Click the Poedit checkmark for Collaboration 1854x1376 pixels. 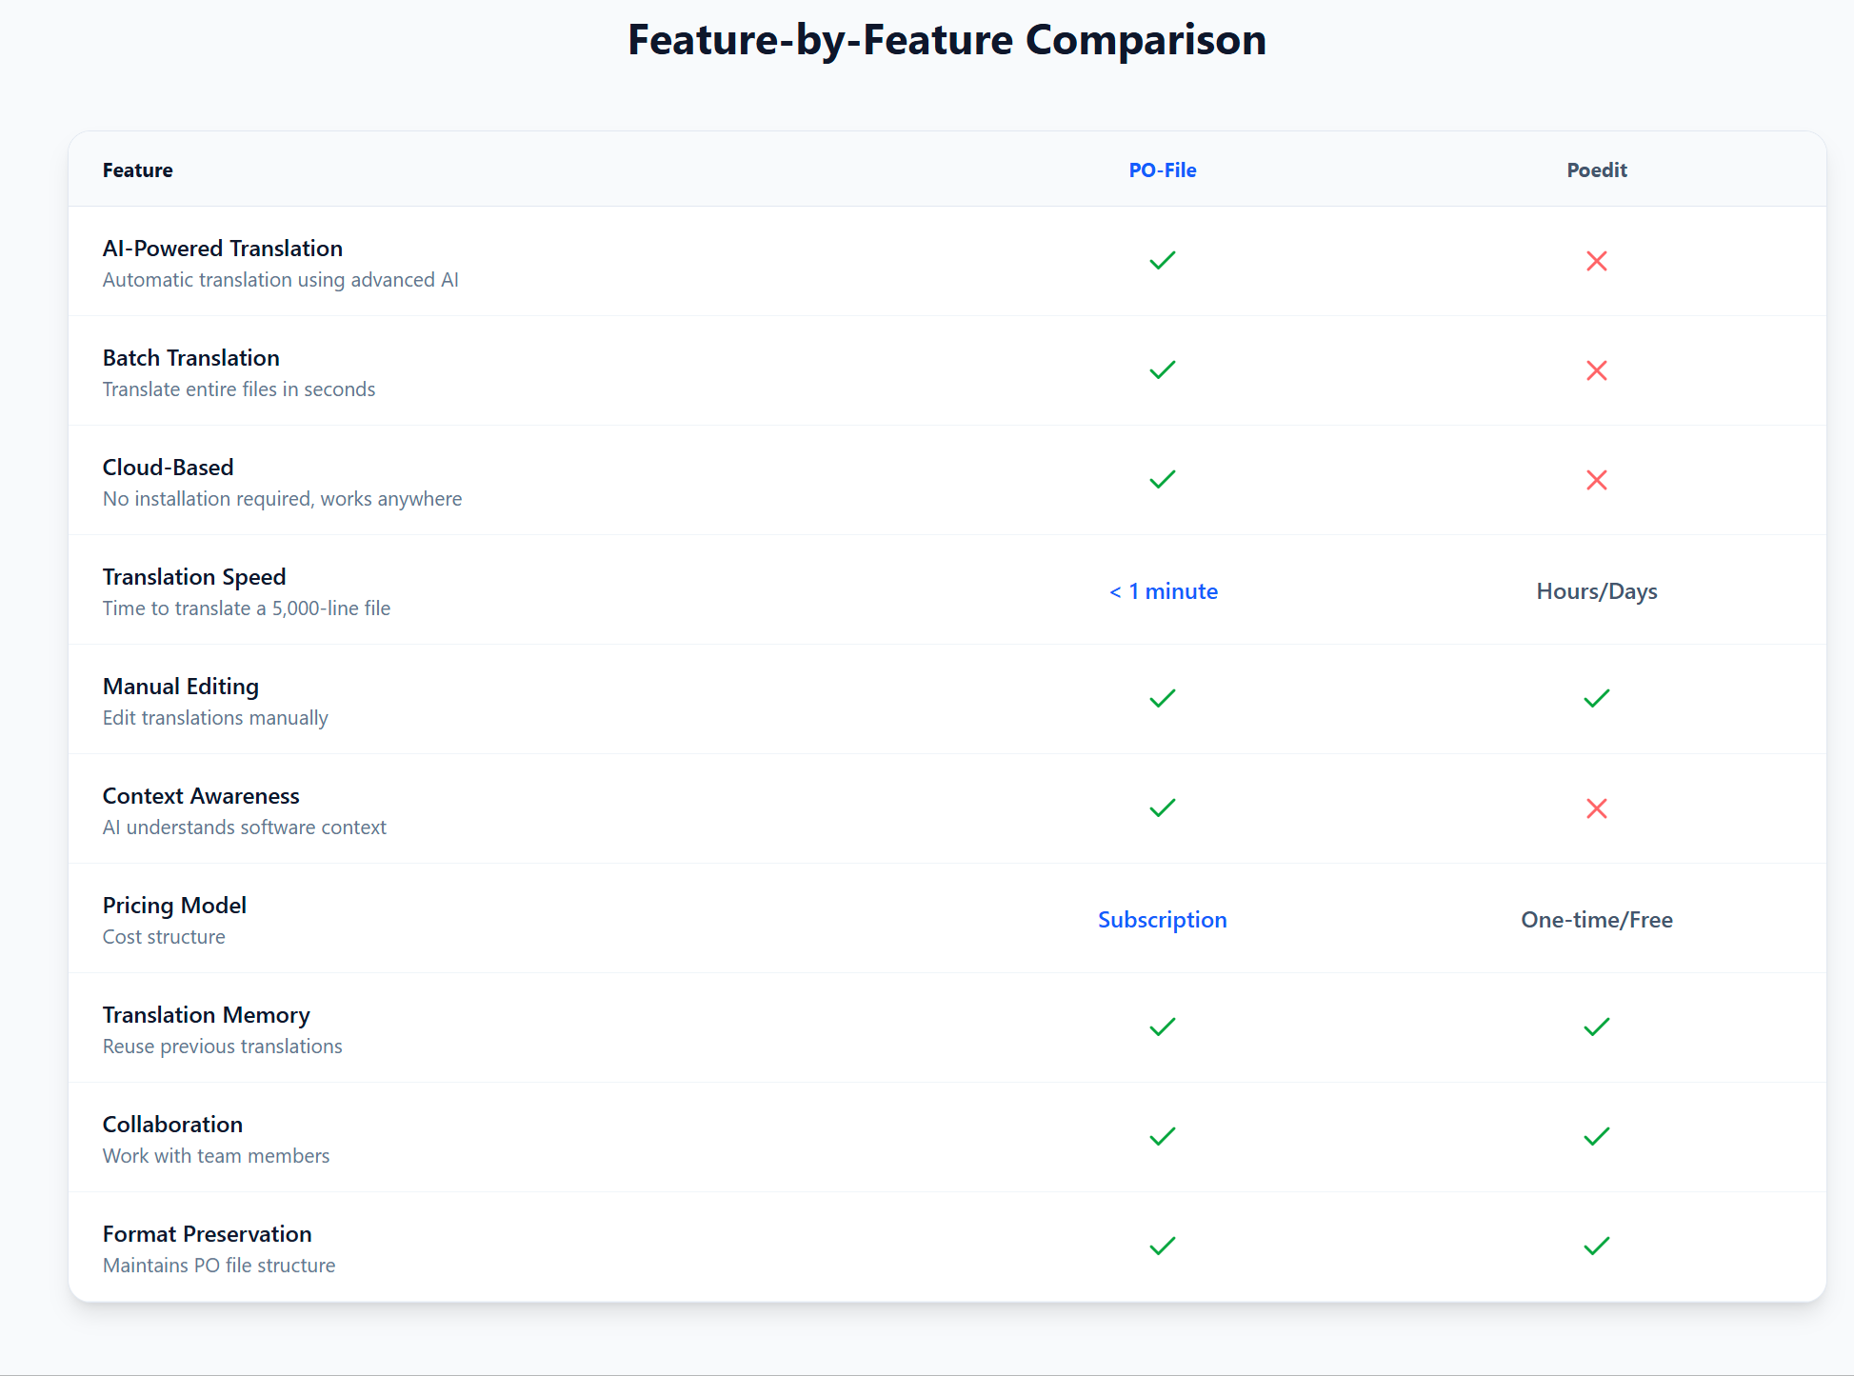tap(1597, 1136)
